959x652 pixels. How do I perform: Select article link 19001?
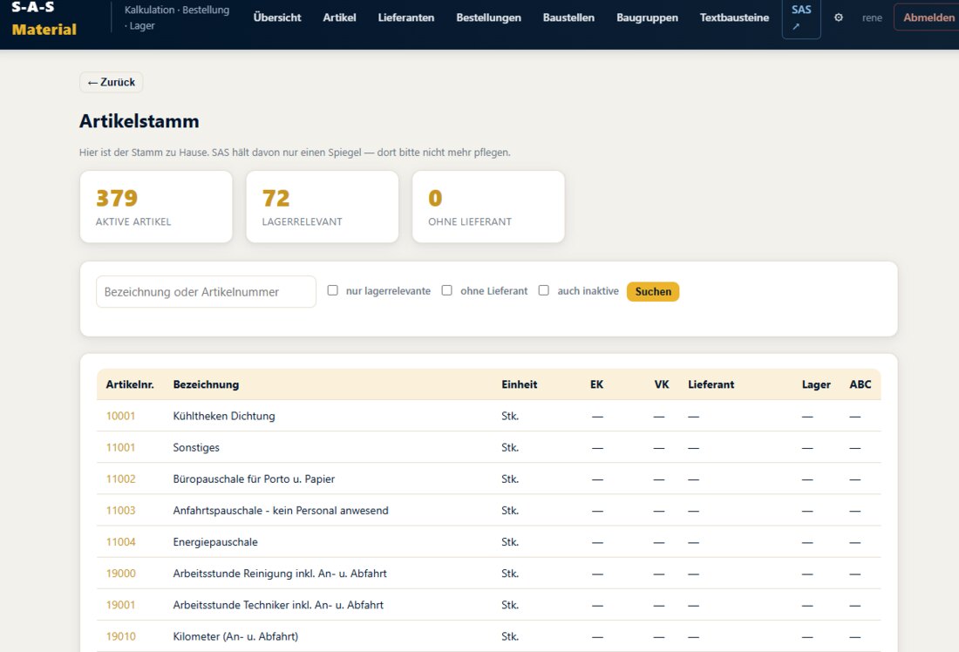coord(120,605)
